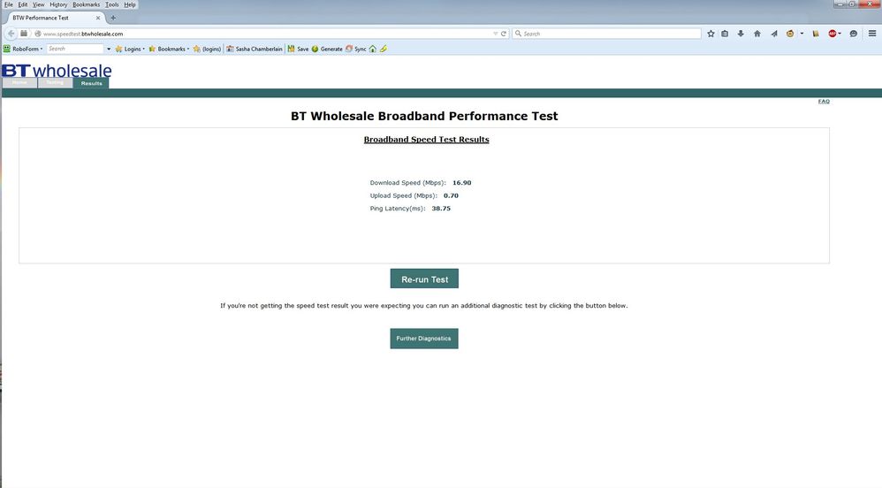The height and width of the screenshot is (488, 882).
Task: Open the Edit menu
Action: (22, 4)
